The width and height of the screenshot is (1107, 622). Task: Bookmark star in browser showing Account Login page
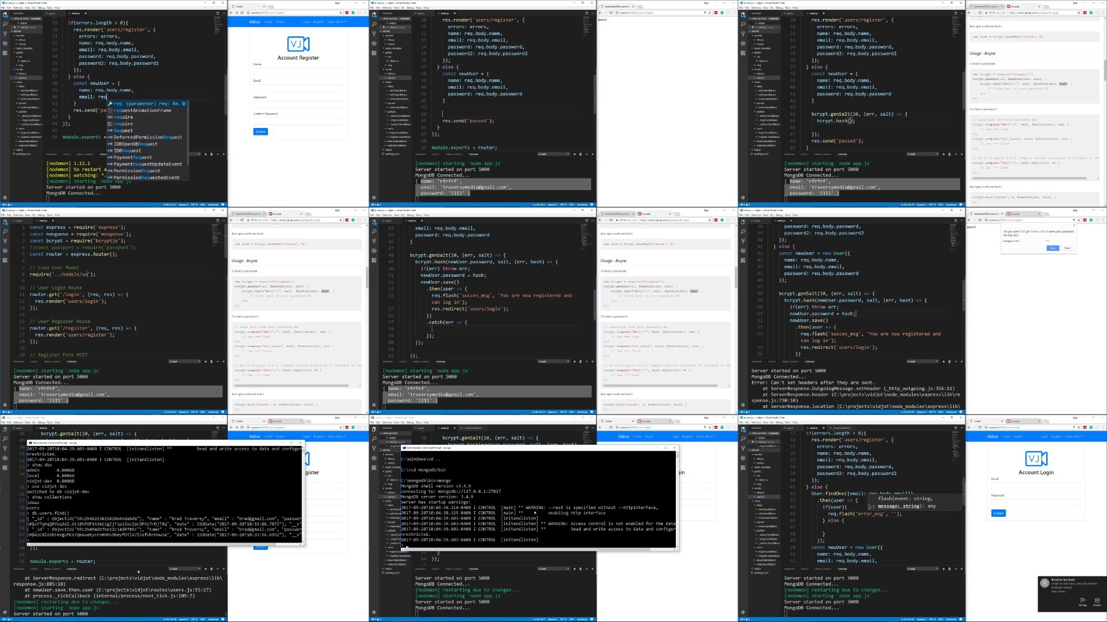click(x=1079, y=427)
